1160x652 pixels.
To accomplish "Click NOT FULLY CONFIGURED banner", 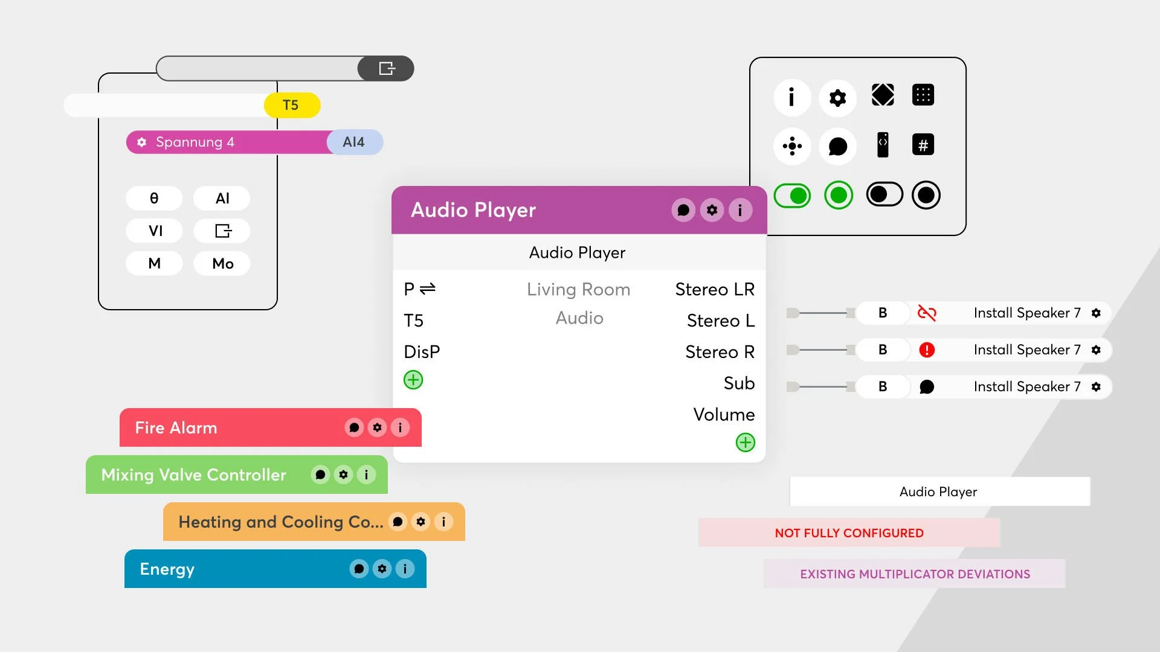I will pyautogui.click(x=849, y=533).
